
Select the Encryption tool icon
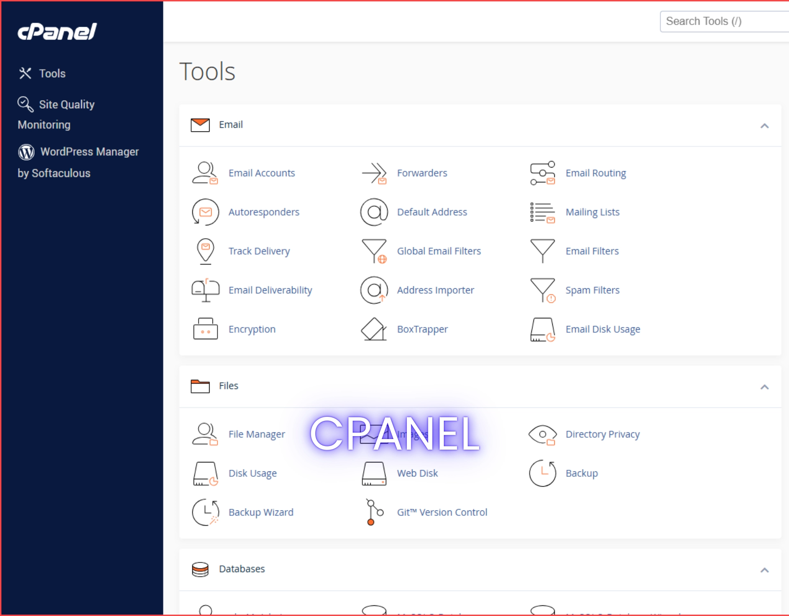point(205,329)
